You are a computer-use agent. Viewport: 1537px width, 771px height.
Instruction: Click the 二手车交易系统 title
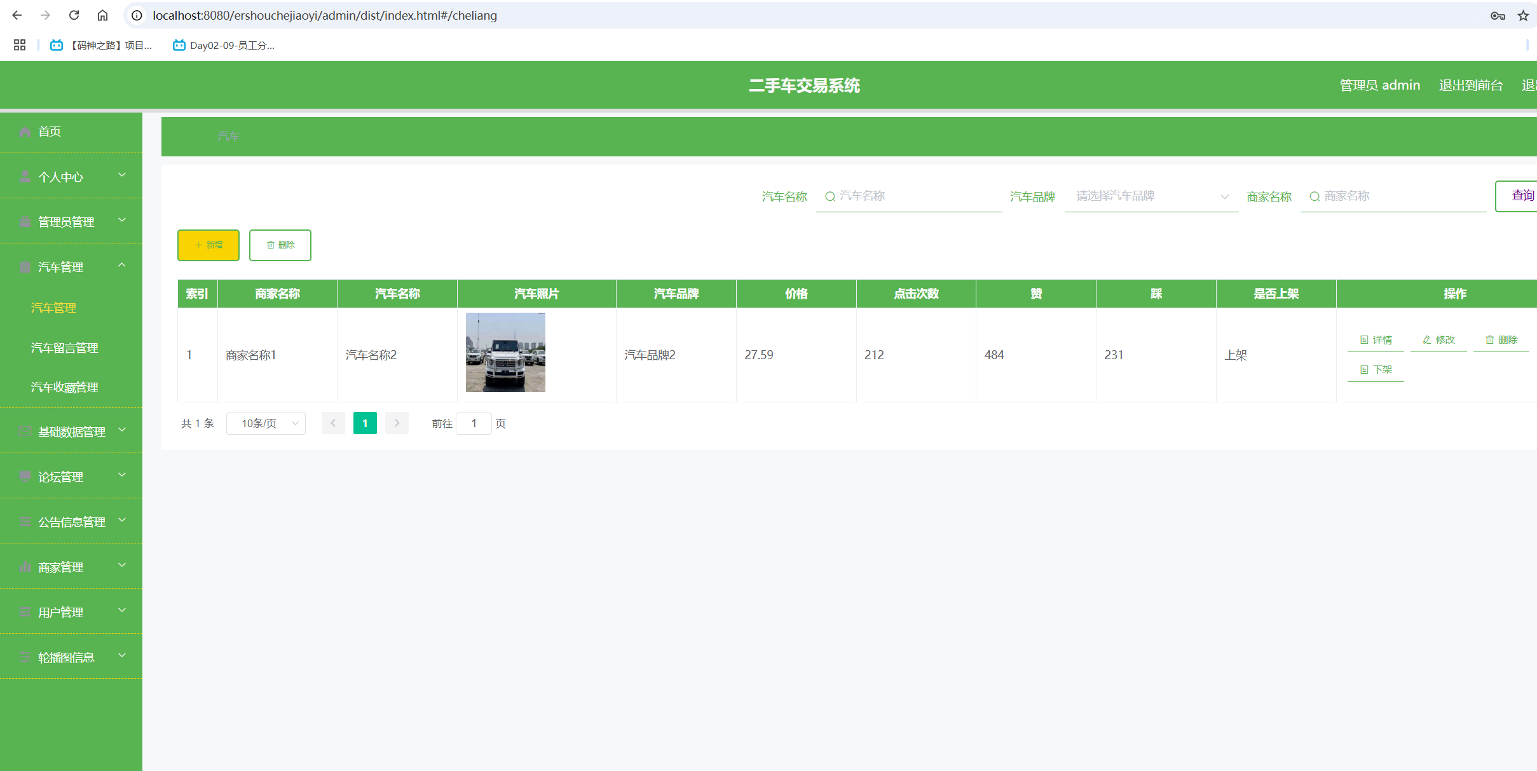pyautogui.click(x=804, y=85)
